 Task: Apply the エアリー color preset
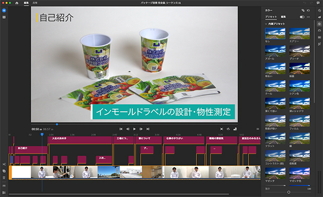click(300, 33)
